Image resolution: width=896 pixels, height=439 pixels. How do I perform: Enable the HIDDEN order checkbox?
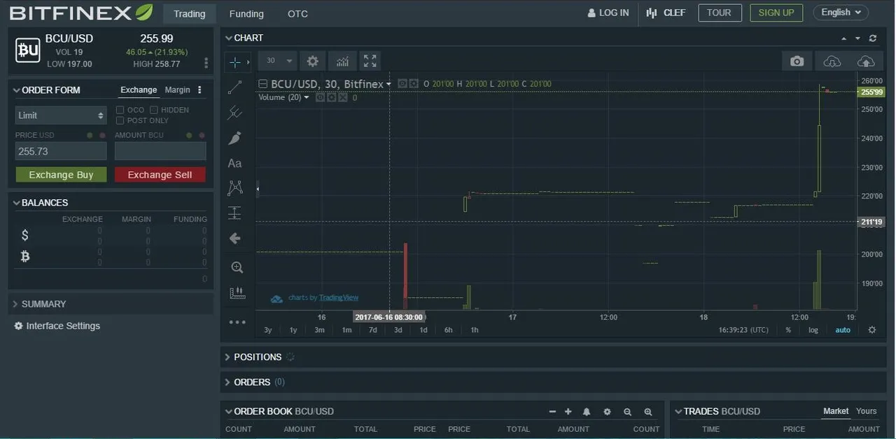[154, 110]
